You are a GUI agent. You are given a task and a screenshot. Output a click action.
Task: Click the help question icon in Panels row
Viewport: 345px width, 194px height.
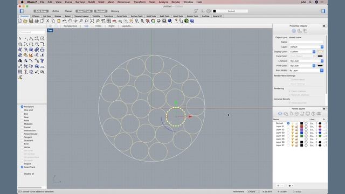pos(313,114)
